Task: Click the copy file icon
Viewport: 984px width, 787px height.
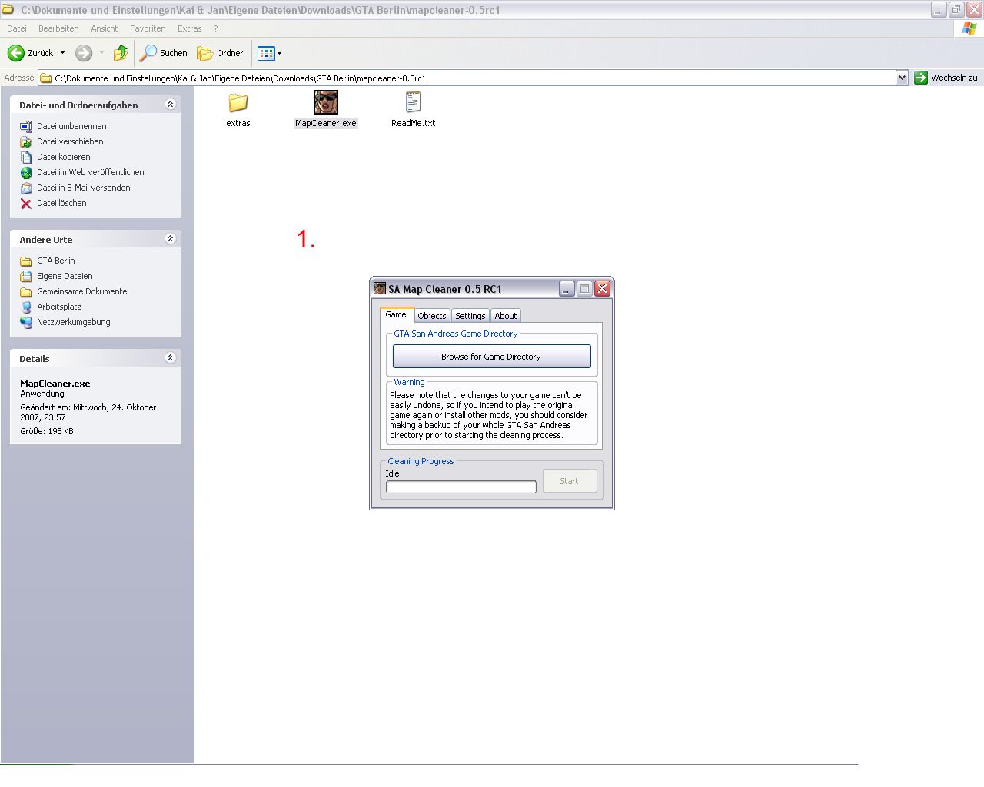Action: tap(26, 158)
